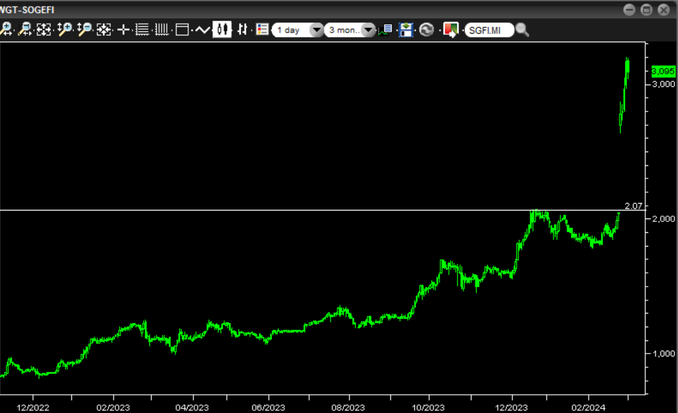The image size is (678, 413).
Task: Click the 3,000 price axis label
Action: (663, 84)
